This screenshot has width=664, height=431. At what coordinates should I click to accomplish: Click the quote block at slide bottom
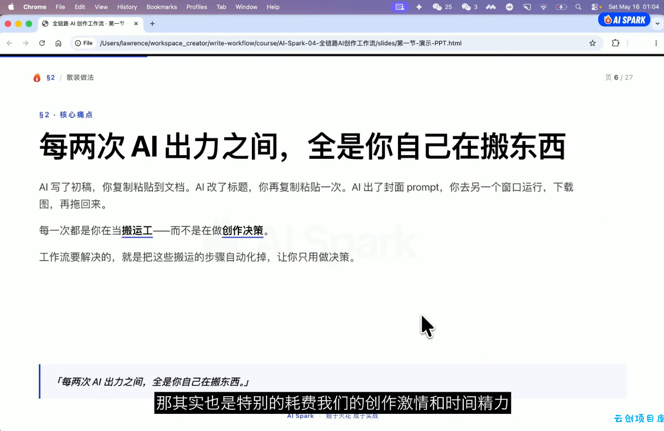333,382
